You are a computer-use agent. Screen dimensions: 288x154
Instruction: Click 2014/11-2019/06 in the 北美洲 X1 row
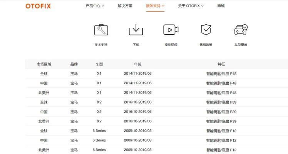(x=138, y=92)
